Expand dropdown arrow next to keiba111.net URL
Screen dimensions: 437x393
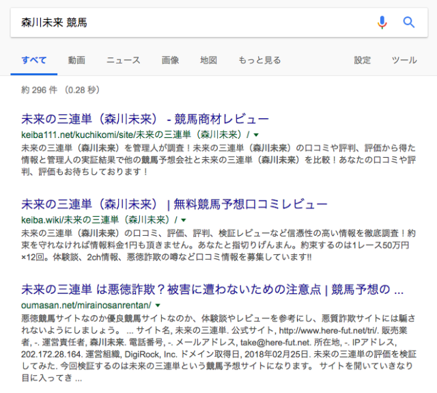point(256,135)
